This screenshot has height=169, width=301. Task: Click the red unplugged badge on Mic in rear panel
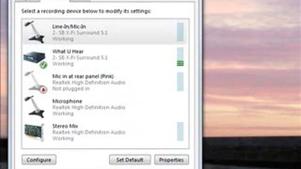(x=44, y=90)
